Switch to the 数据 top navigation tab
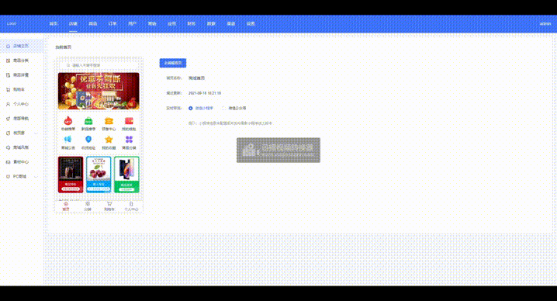Screen dimensions: 557x301 coord(211,23)
